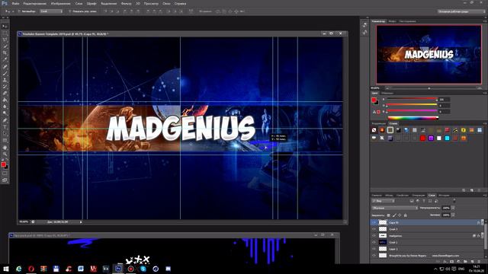Open the Image menu
488x274 pixels.
pyautogui.click(x=60, y=3)
